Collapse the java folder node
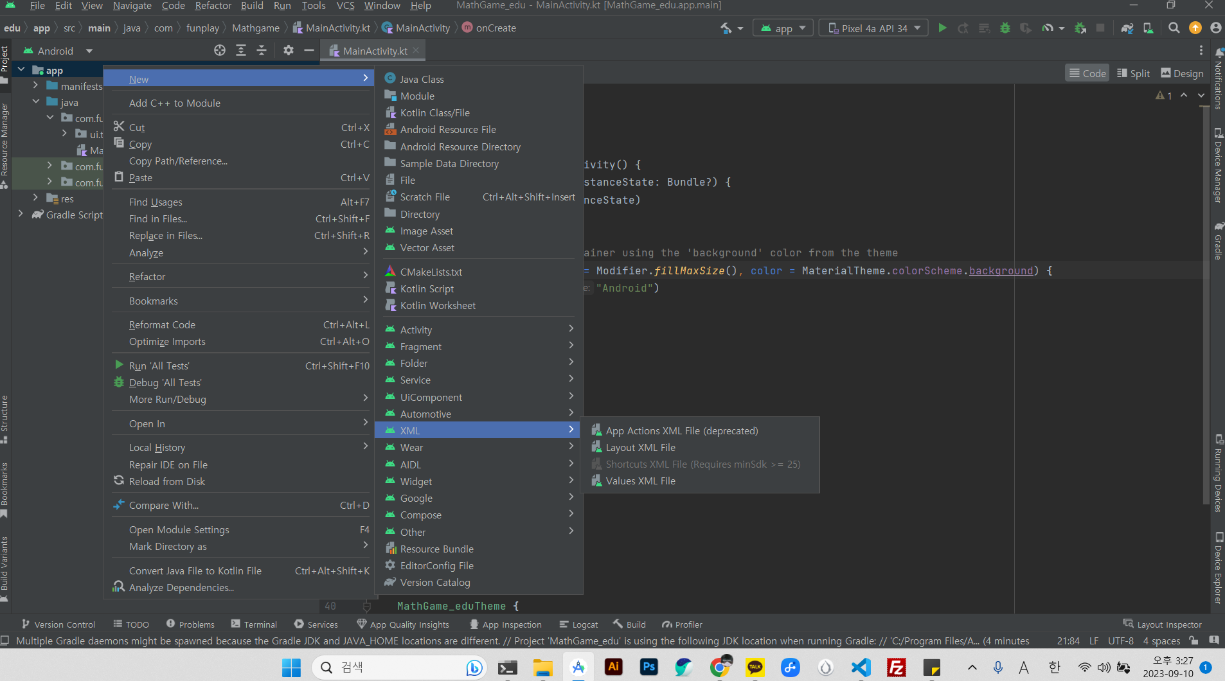 (x=35, y=102)
